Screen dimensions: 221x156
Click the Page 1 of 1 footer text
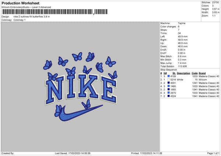pos(213,153)
